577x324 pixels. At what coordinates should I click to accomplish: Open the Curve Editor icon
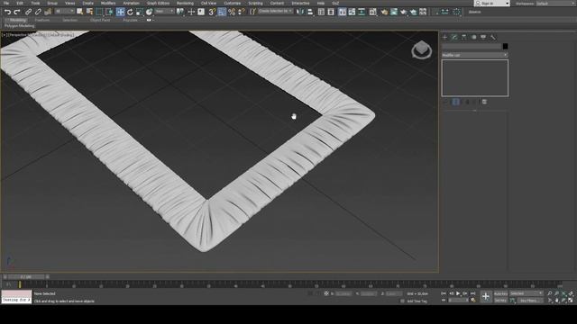[352, 12]
